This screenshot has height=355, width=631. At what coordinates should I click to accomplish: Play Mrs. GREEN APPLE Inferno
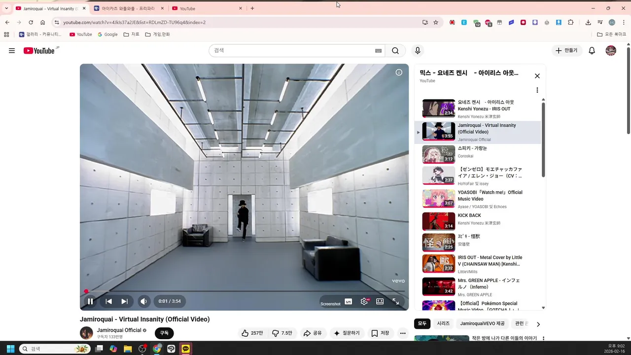478,287
